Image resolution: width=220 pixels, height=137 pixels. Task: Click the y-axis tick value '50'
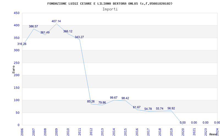point(17,113)
